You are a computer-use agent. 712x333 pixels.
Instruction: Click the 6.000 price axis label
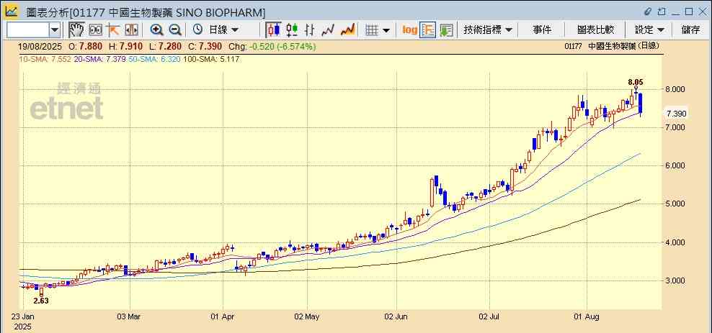[676, 166]
